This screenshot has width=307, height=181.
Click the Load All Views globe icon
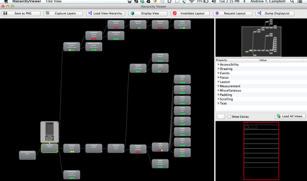tap(279, 116)
